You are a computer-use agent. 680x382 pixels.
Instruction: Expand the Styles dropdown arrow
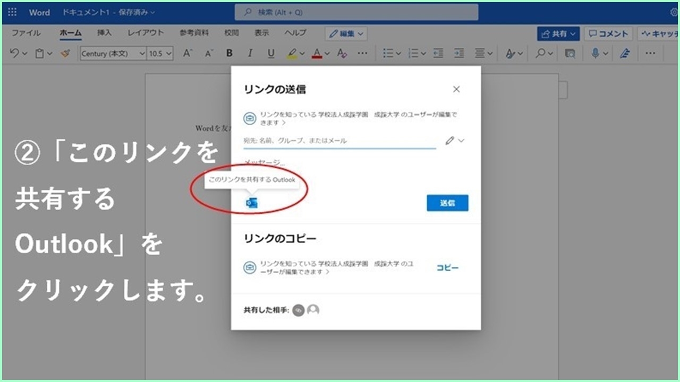pyautogui.click(x=520, y=54)
